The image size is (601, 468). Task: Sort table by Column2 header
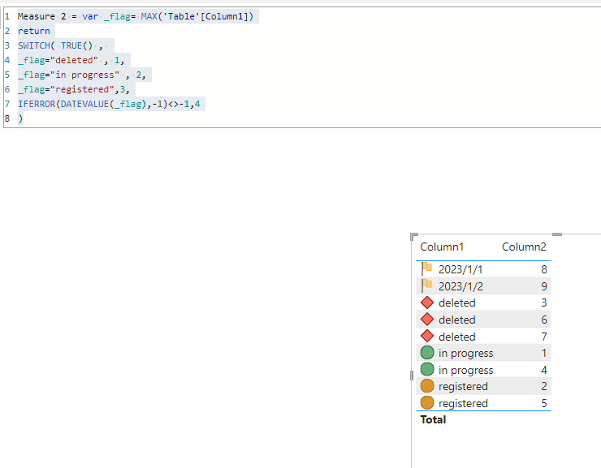tap(524, 247)
